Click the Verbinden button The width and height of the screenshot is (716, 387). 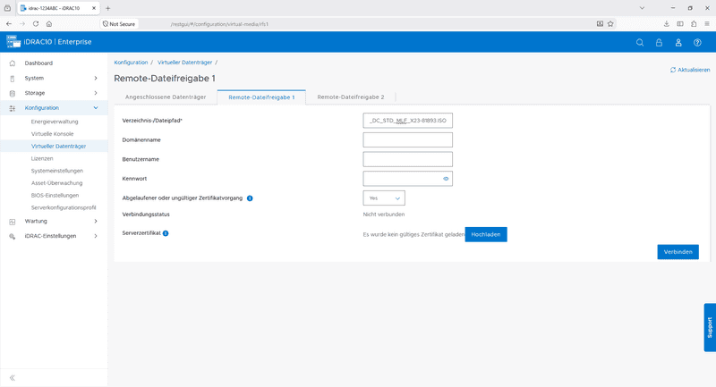(x=678, y=252)
